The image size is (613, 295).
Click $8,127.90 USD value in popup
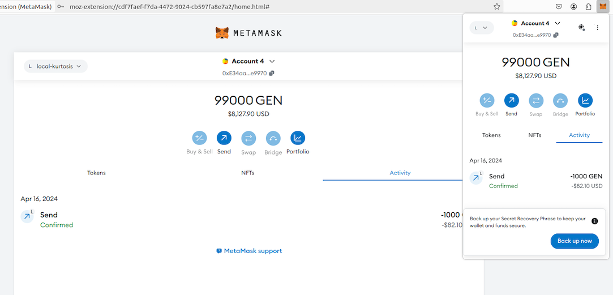[535, 76]
